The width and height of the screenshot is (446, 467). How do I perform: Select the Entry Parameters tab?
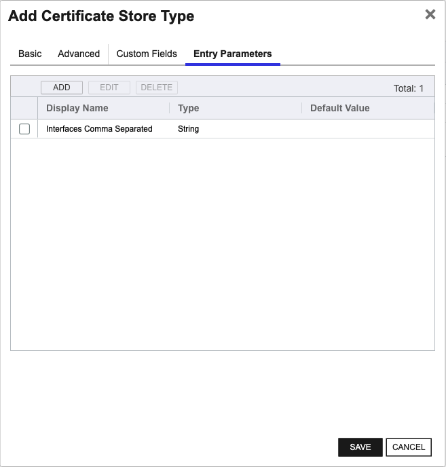pyautogui.click(x=233, y=54)
